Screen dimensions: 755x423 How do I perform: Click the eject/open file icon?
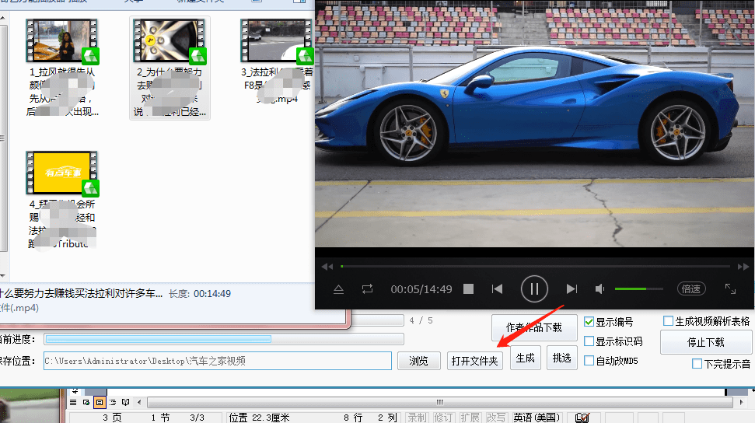tap(339, 289)
